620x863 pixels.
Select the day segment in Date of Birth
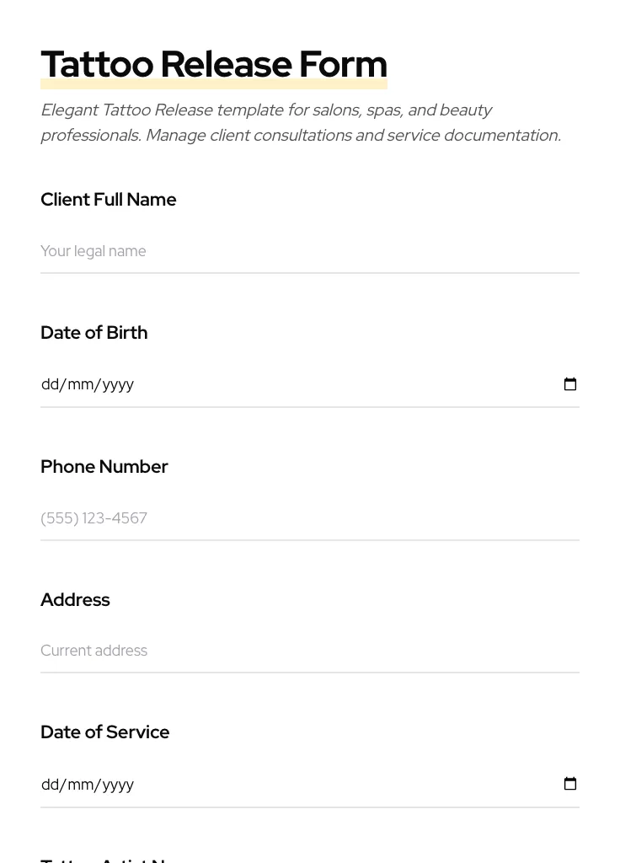point(50,384)
